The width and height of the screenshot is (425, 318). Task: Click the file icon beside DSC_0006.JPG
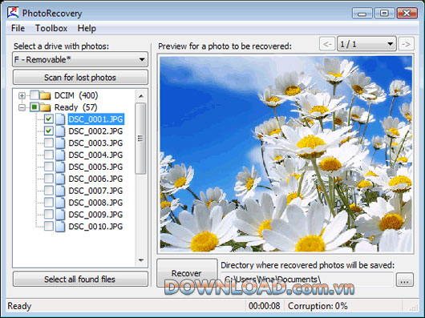[60, 179]
